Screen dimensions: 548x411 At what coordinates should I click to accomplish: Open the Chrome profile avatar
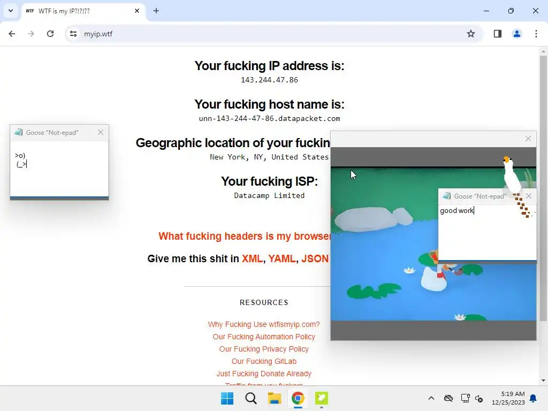[x=517, y=34]
